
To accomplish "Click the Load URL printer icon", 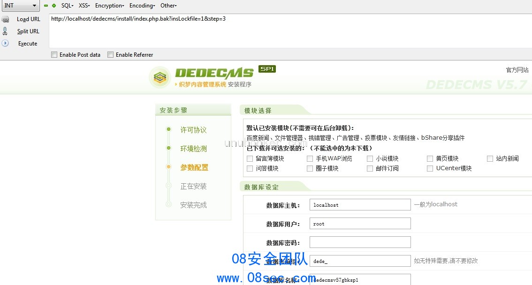I will 6,20.
